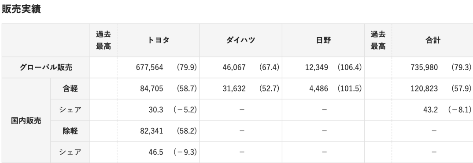
Task: Click Toyota share value 30.3
Action: (x=155, y=110)
